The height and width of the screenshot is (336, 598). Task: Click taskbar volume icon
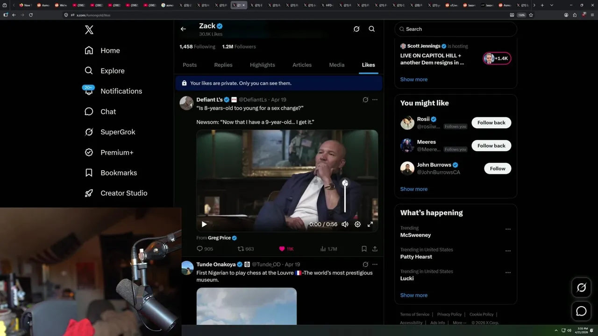569,330
